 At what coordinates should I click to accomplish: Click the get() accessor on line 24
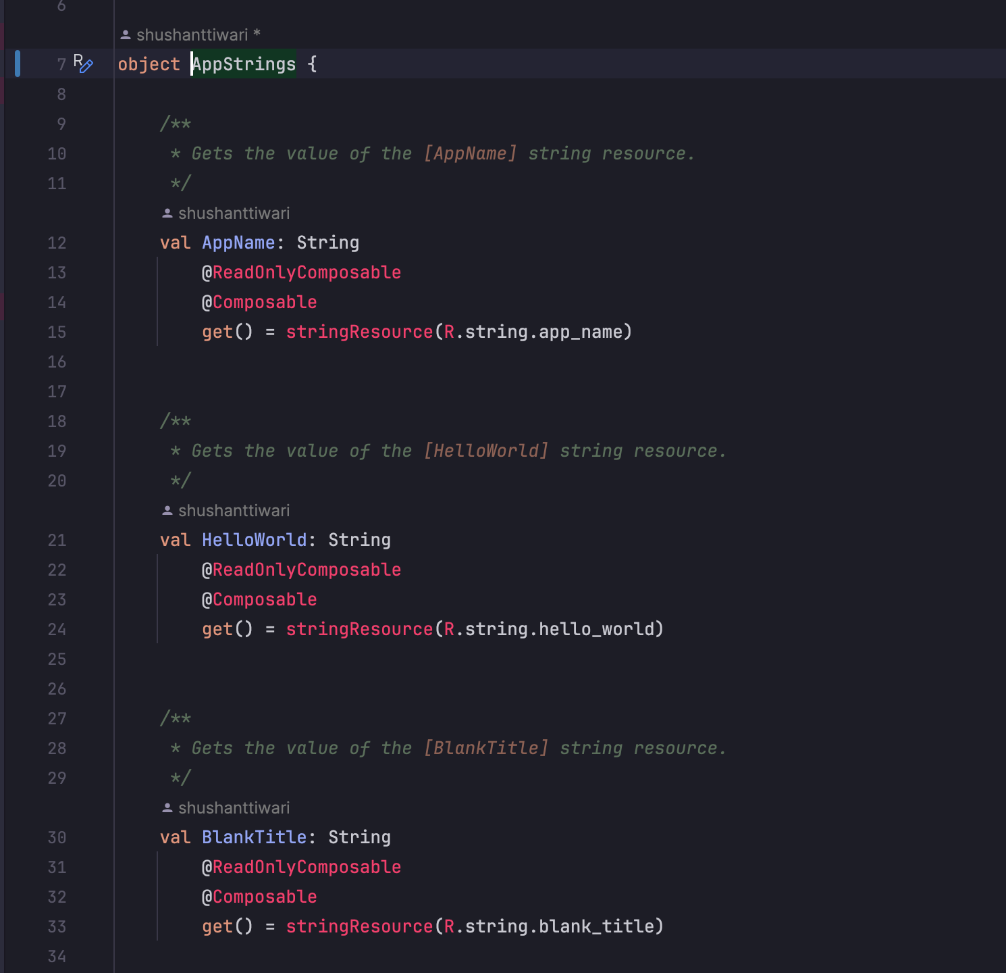click(x=228, y=629)
